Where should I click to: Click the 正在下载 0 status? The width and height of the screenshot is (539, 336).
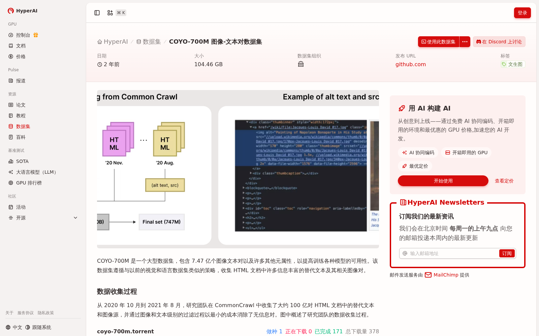(298, 331)
